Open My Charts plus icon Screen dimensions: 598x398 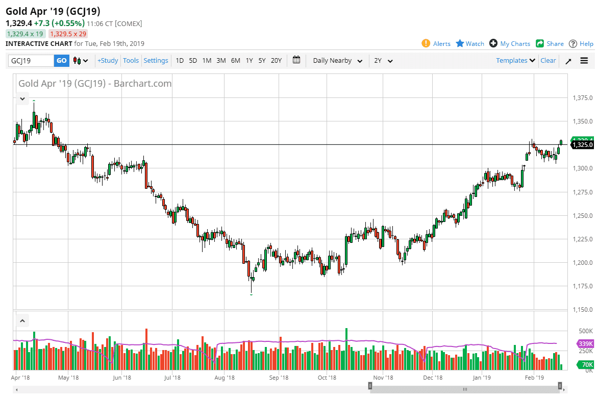click(493, 43)
